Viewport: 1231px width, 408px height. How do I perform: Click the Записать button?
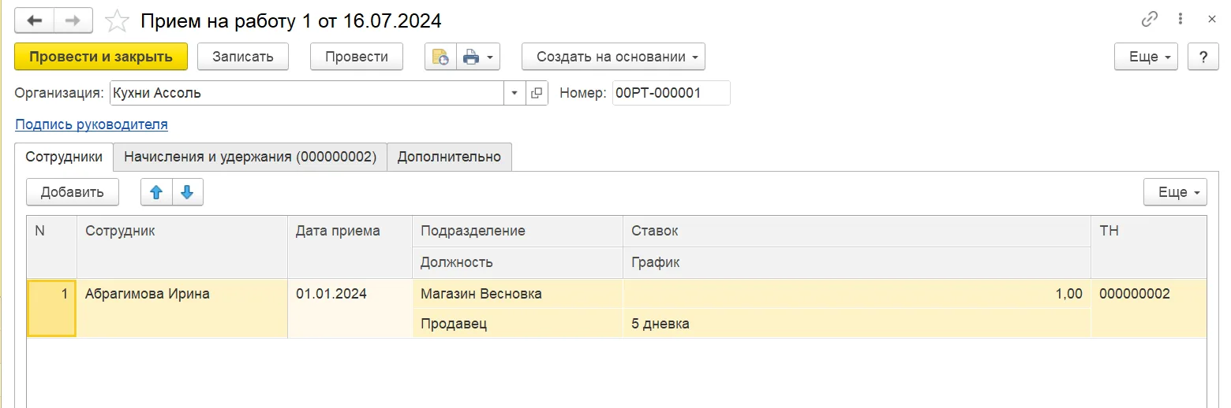pyautogui.click(x=243, y=57)
